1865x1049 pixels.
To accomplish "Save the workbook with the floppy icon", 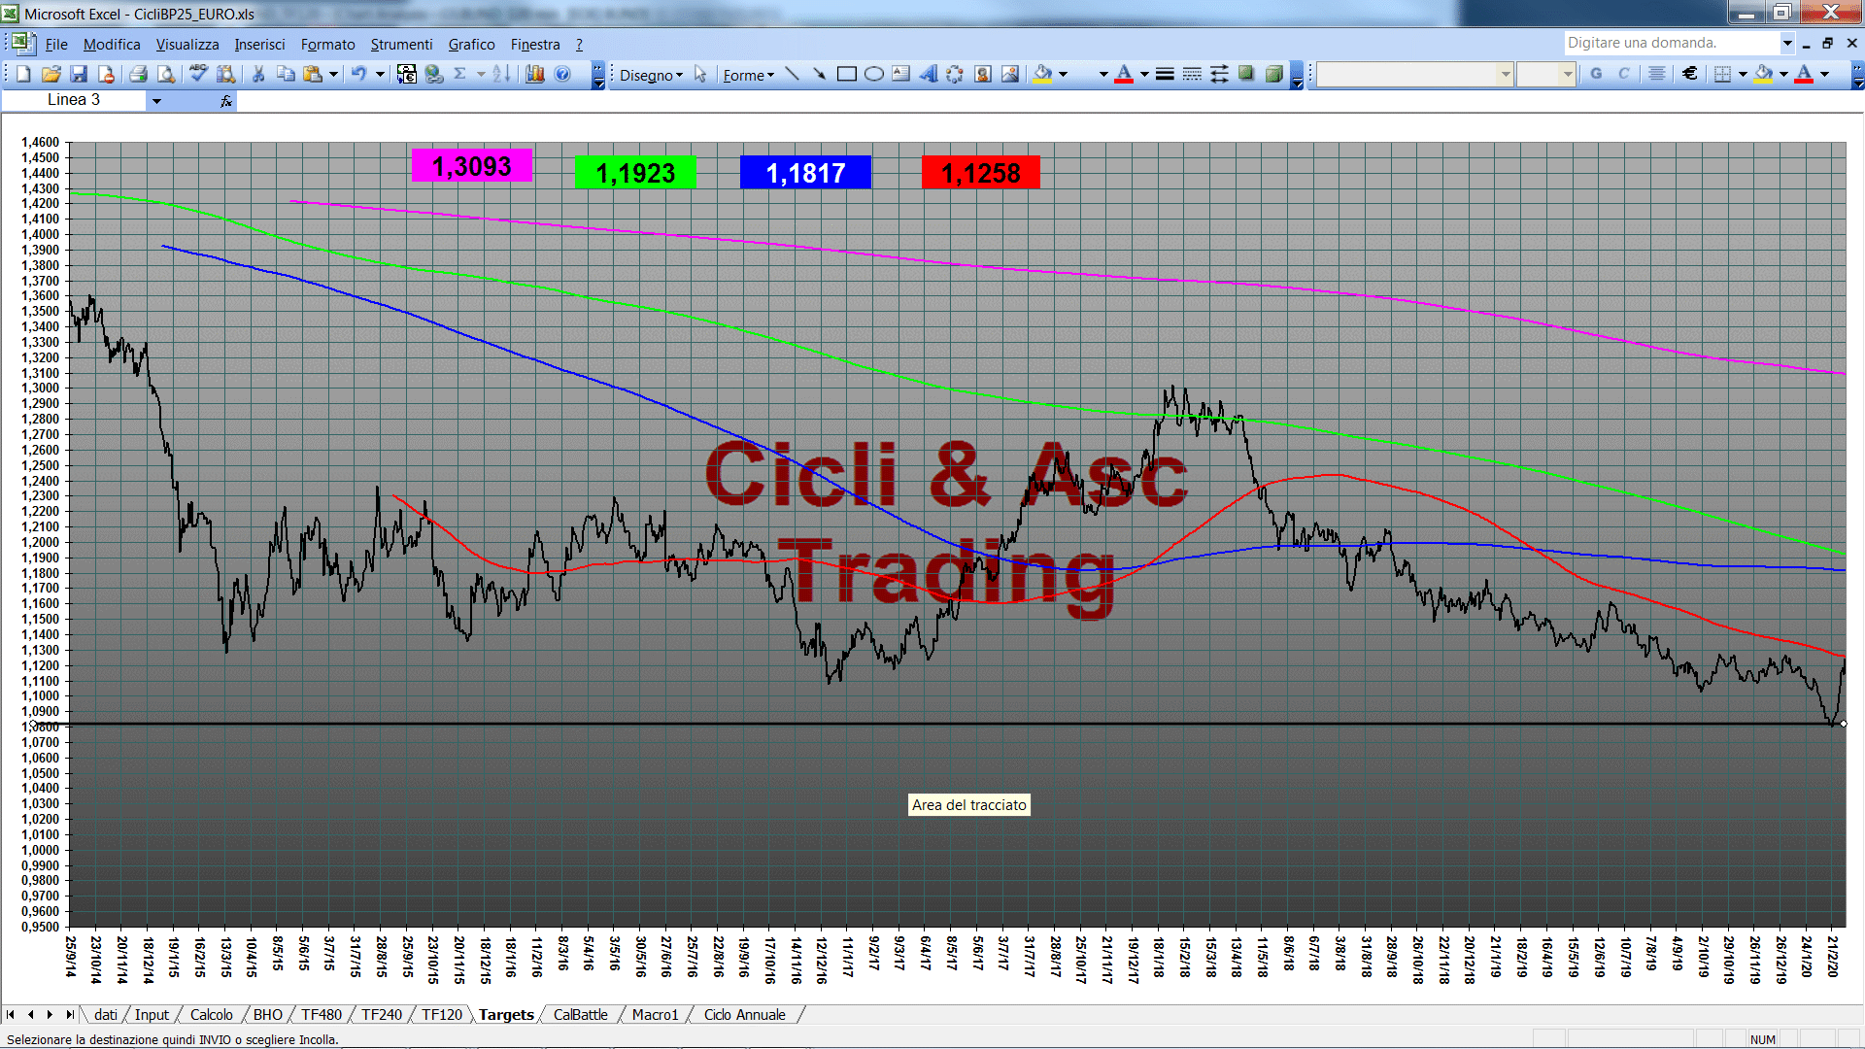I will [x=79, y=75].
